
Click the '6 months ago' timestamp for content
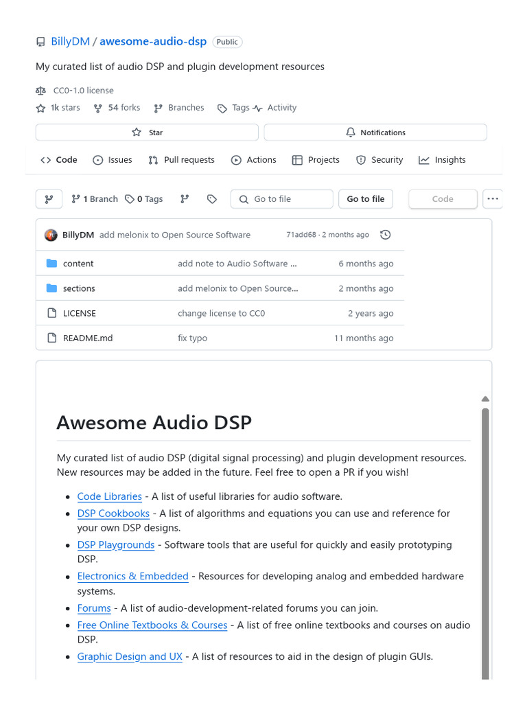click(x=366, y=264)
